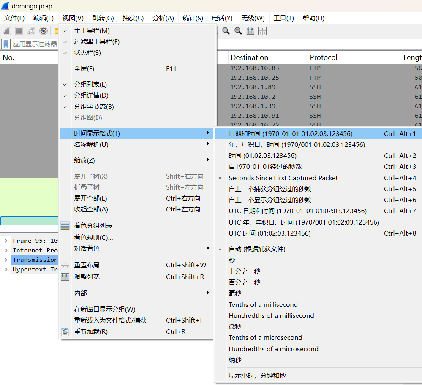
Task: Toggle 分组字节流(B) pane
Action: [x=138, y=107]
